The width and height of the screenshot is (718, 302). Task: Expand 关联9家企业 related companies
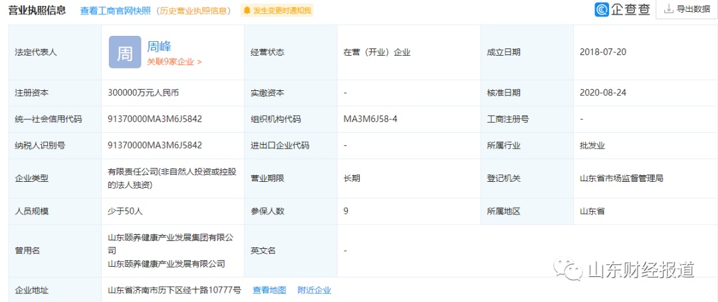tap(174, 62)
